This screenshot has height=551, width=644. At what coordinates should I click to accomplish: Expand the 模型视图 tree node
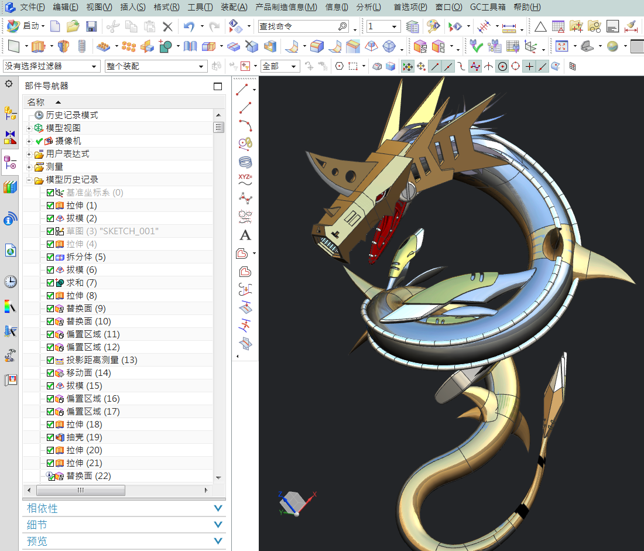[29, 129]
